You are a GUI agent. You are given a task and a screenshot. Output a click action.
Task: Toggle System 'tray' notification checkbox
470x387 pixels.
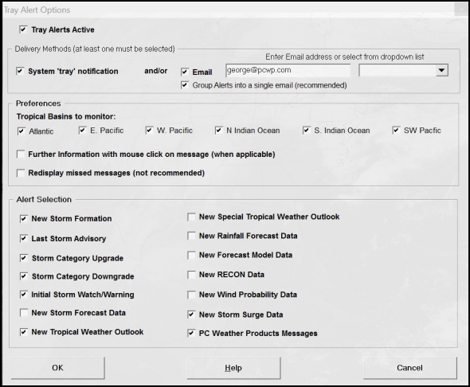click(x=20, y=72)
